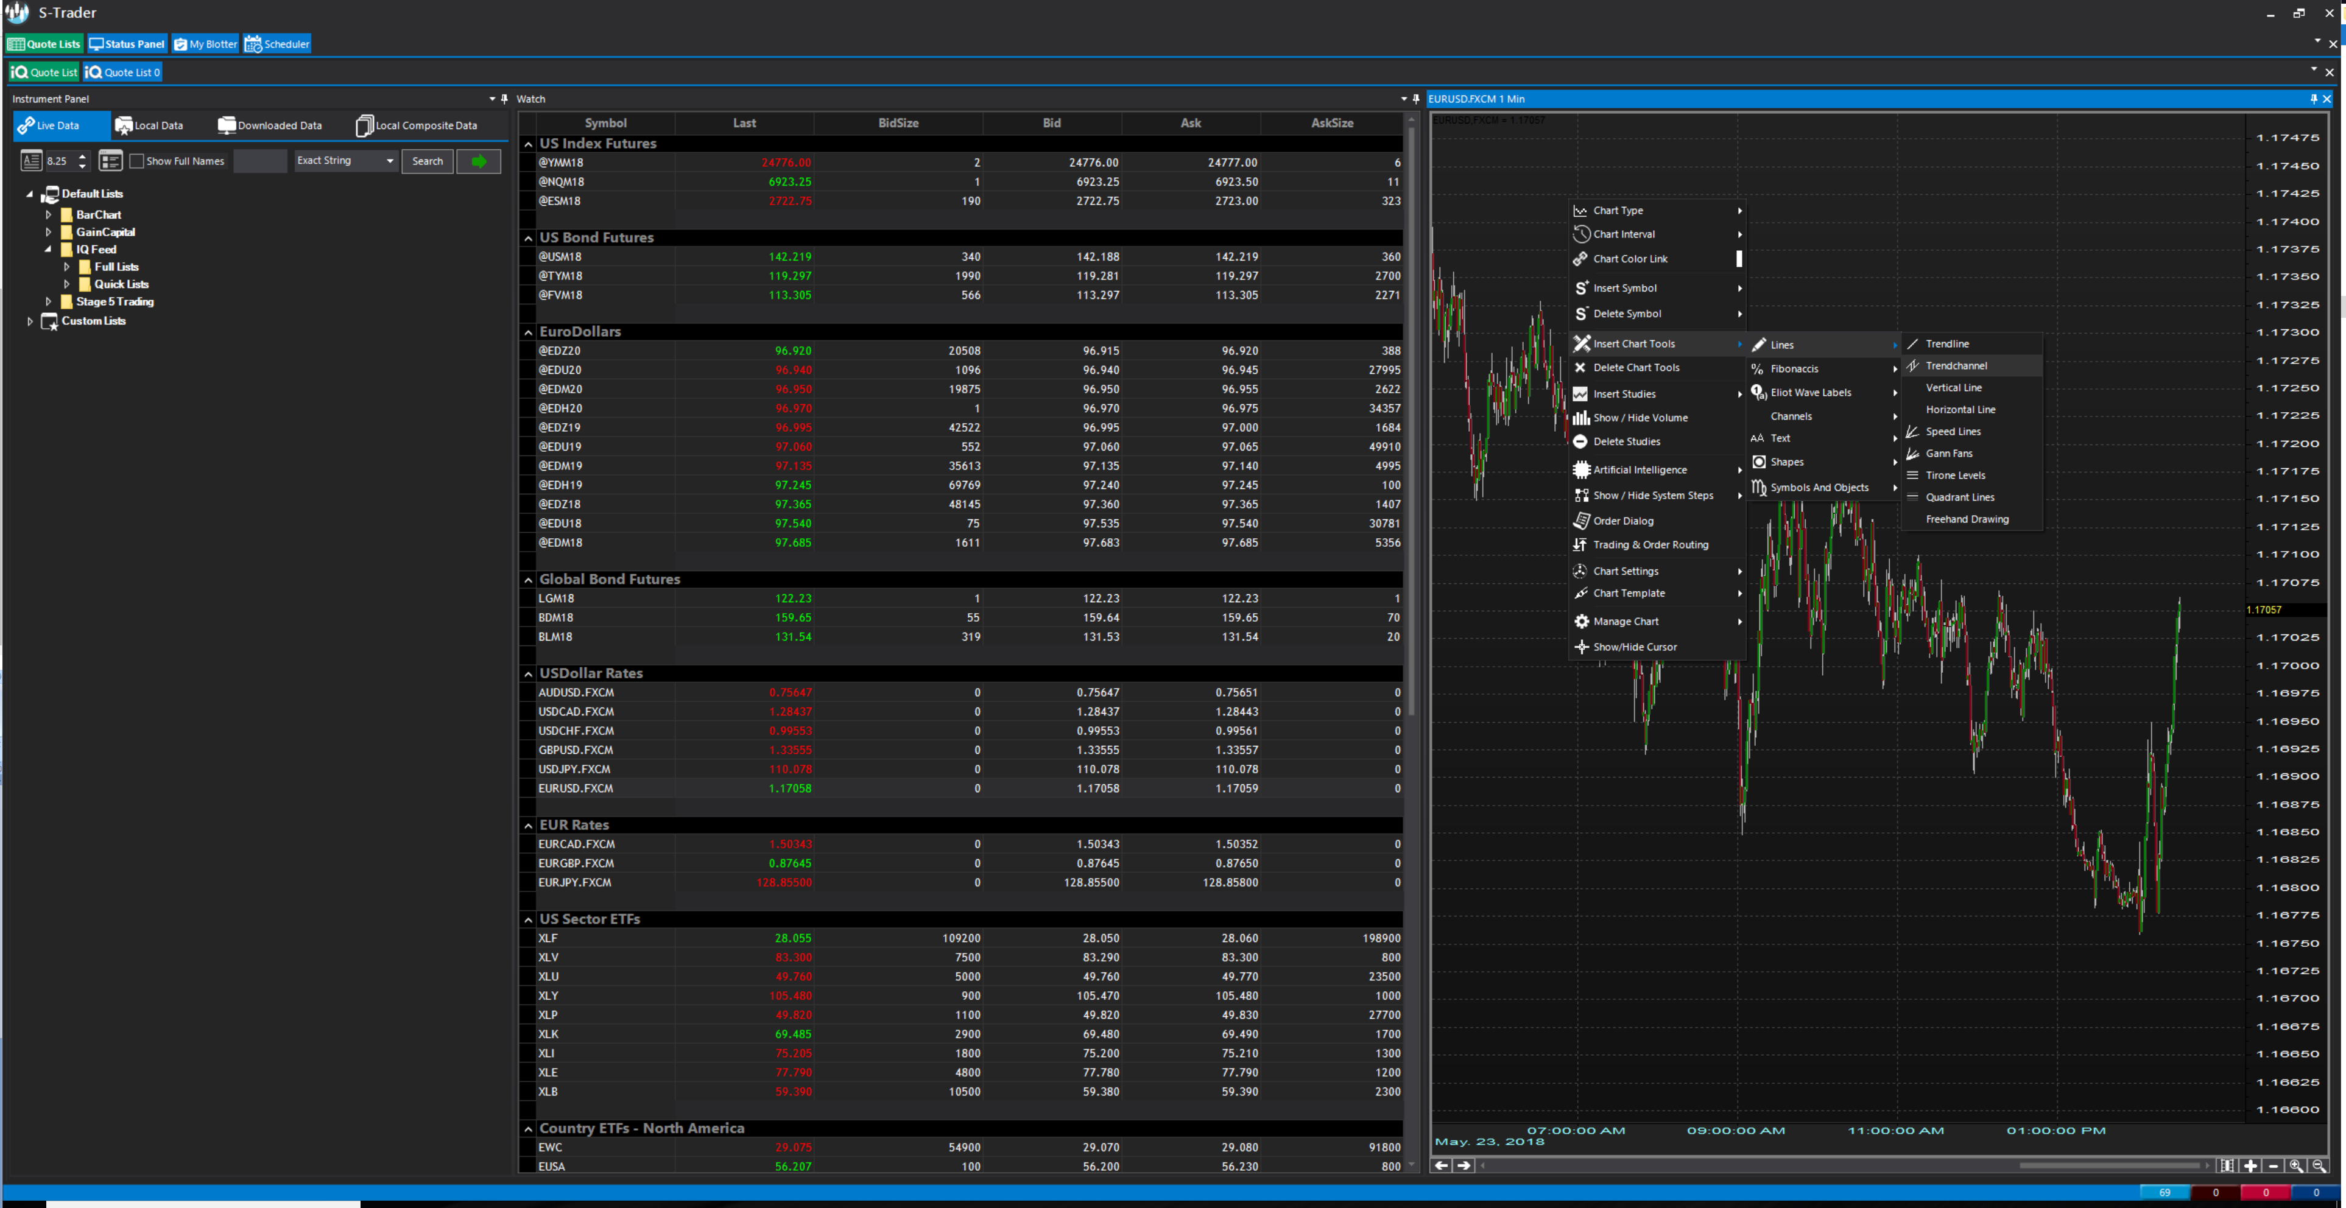This screenshot has height=1208, width=2346.
Task: Click the Search button
Action: point(427,161)
